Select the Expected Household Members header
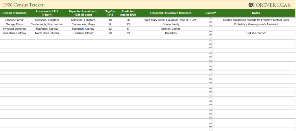The width and height of the screenshot is (296, 131). (x=171, y=13)
